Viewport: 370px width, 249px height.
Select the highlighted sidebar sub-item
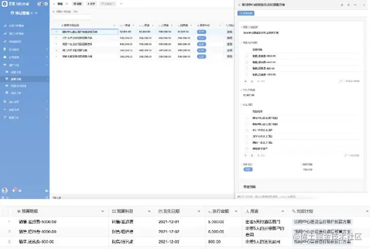tap(25, 79)
